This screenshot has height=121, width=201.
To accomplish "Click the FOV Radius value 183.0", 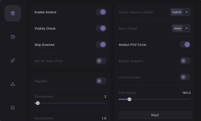I will (186, 93).
